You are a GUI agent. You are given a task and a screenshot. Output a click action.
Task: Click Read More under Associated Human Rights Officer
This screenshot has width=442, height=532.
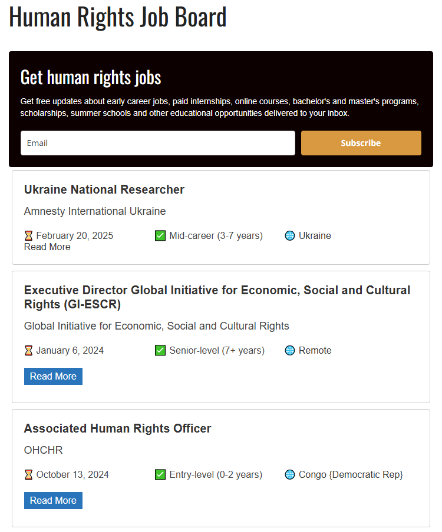click(53, 500)
